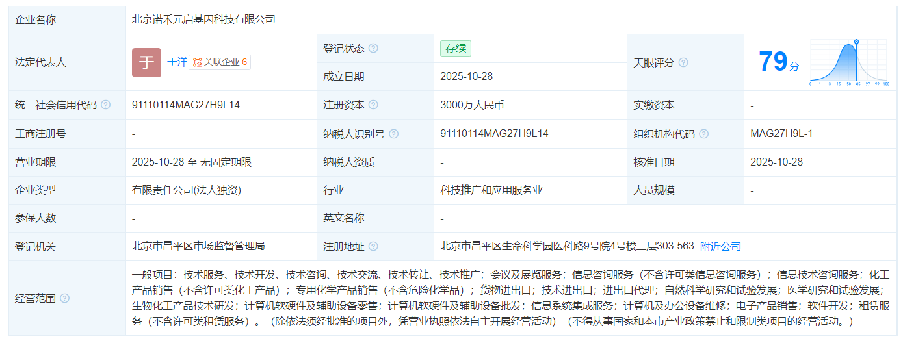Open legal representative 于洋's profile link

(177, 62)
